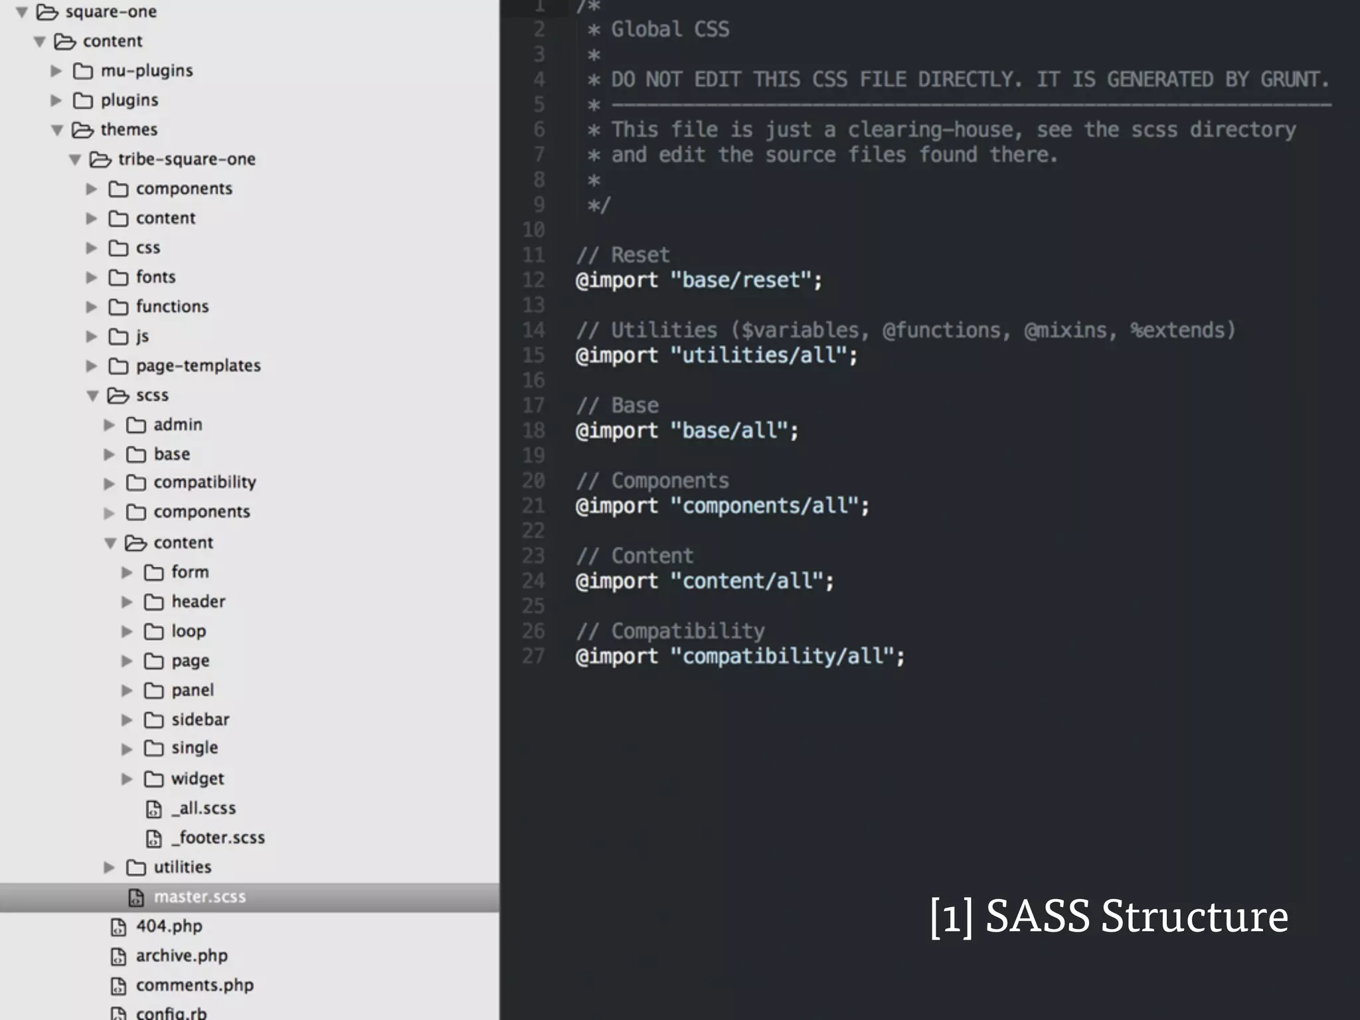Open the _footer.scss file
Screen dimensions: 1360x1020
(218, 838)
